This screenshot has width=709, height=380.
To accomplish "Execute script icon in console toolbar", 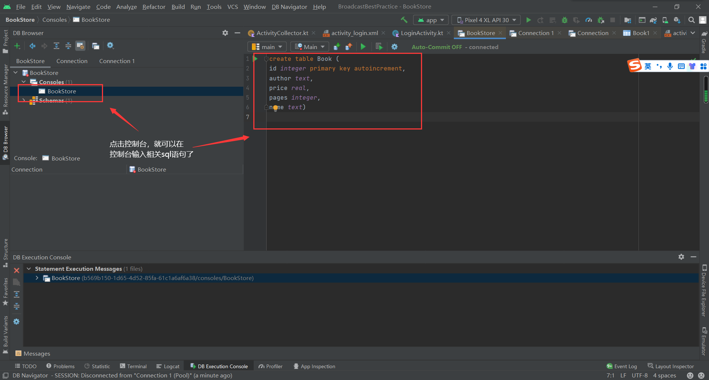I will tap(379, 47).
